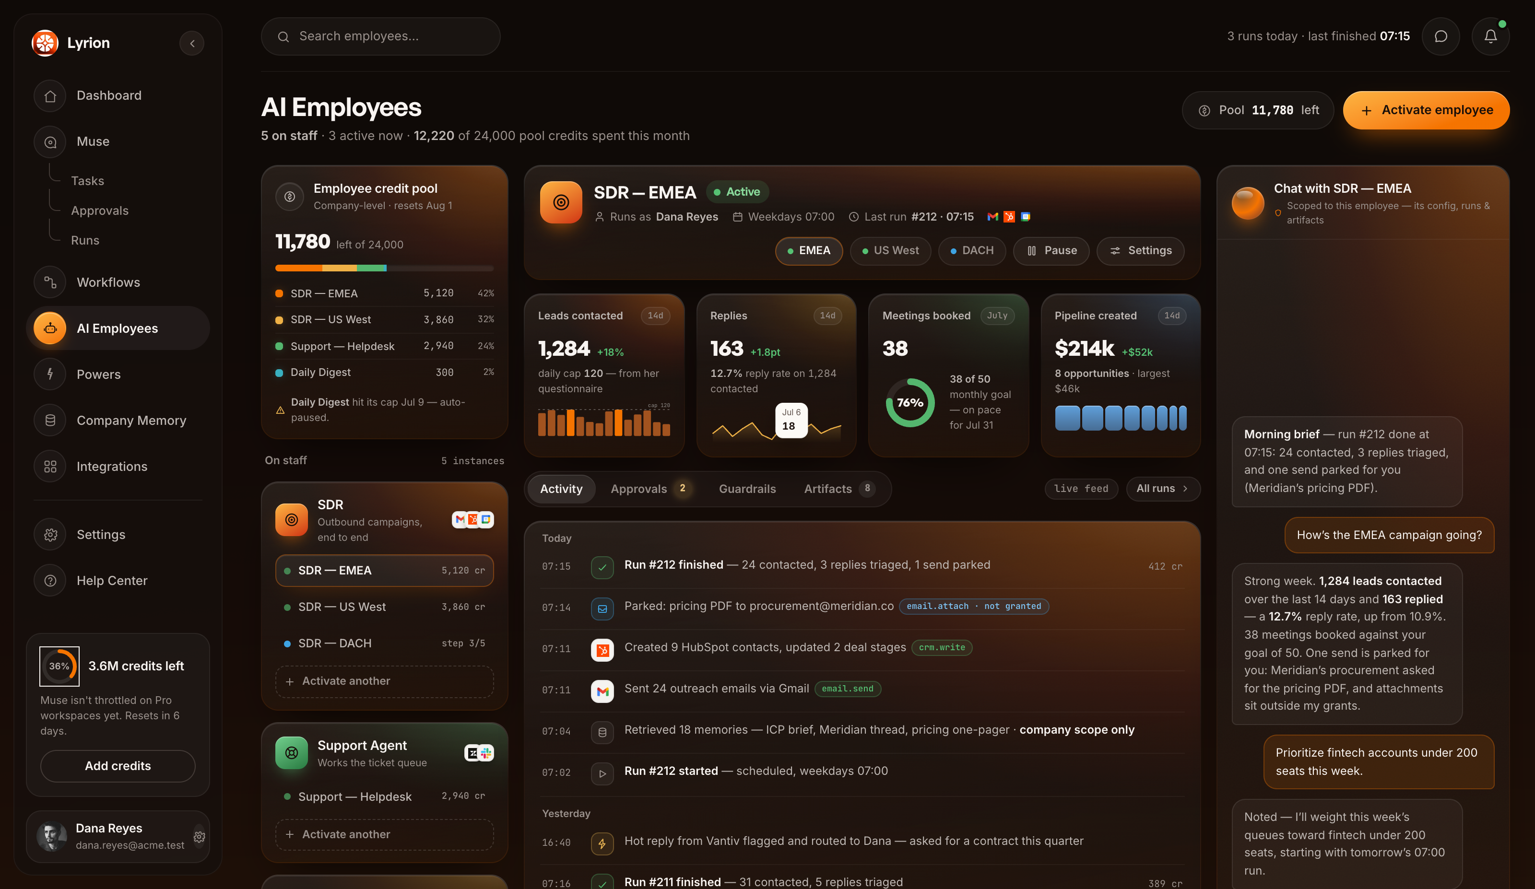Open Dashboard from the sidebar
Screen dimensions: 1535x889
pos(118,95)
